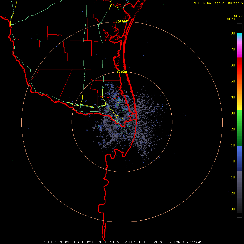Click the NEXR label above color scale
Screen dimensions: 244x244
(x=238, y=16)
